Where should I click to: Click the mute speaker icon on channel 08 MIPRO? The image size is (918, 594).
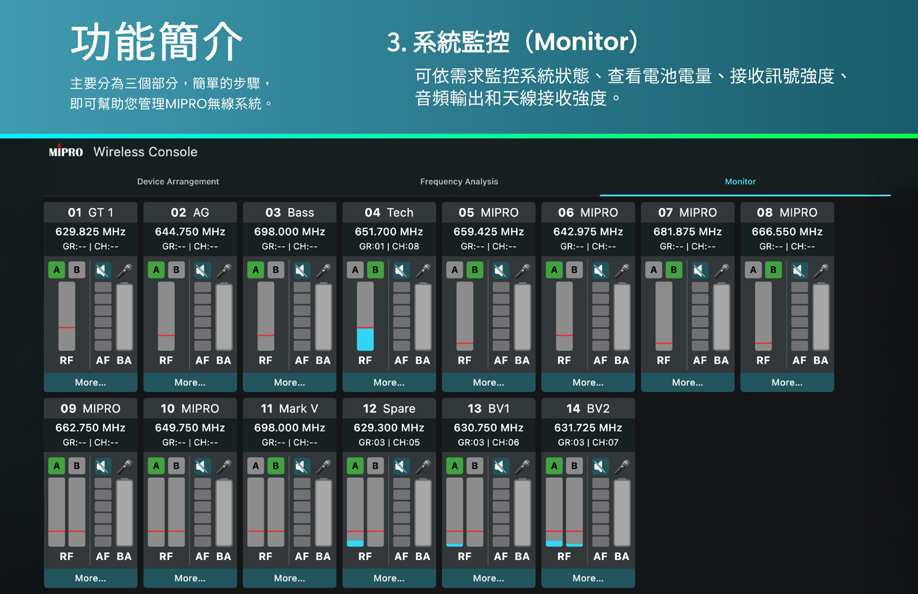(798, 270)
